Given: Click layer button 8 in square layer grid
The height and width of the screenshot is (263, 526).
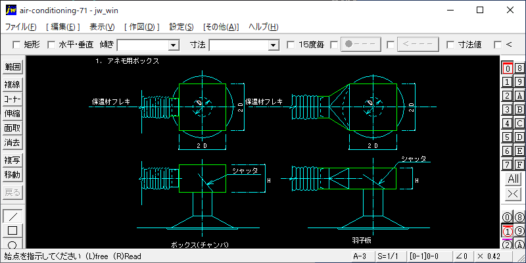Looking at the screenshot, I should click(x=519, y=68).
